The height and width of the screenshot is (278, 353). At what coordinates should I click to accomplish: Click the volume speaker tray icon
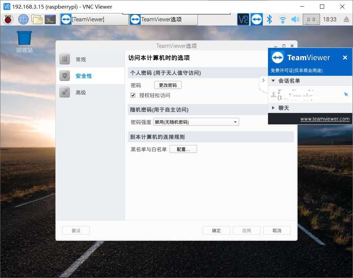[x=295, y=19]
